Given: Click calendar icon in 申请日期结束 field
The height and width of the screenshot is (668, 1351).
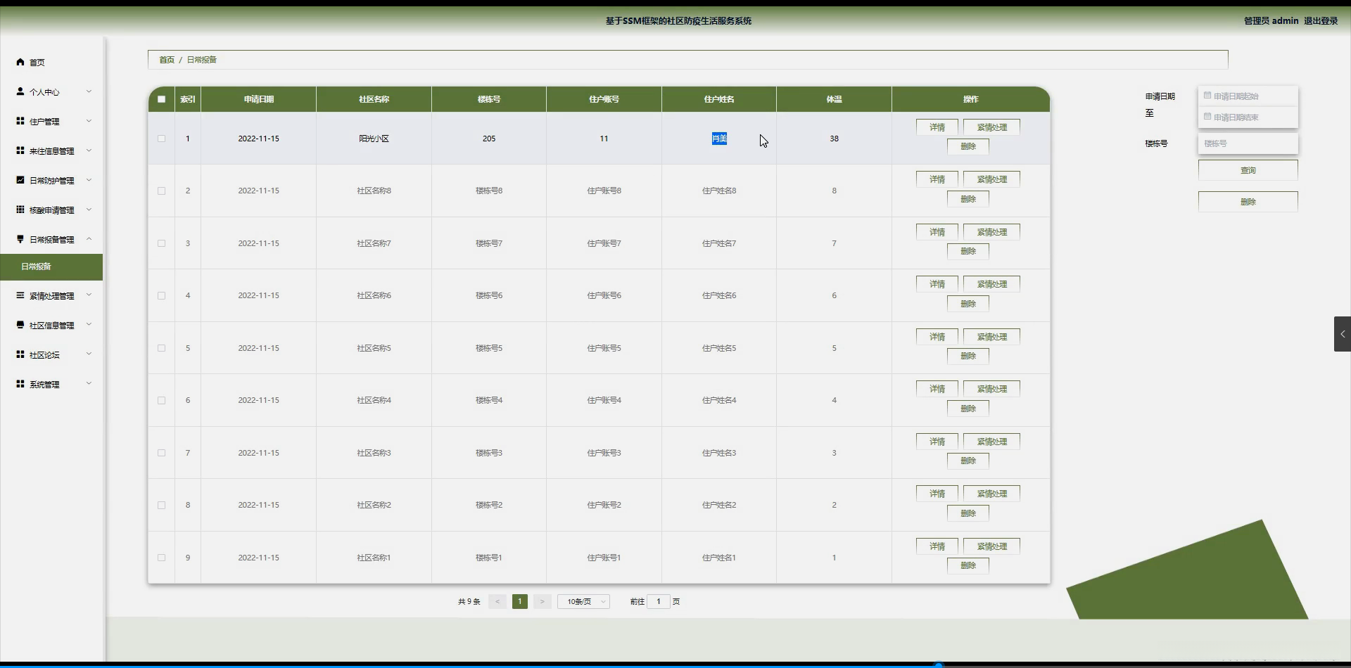Looking at the screenshot, I should [1207, 117].
